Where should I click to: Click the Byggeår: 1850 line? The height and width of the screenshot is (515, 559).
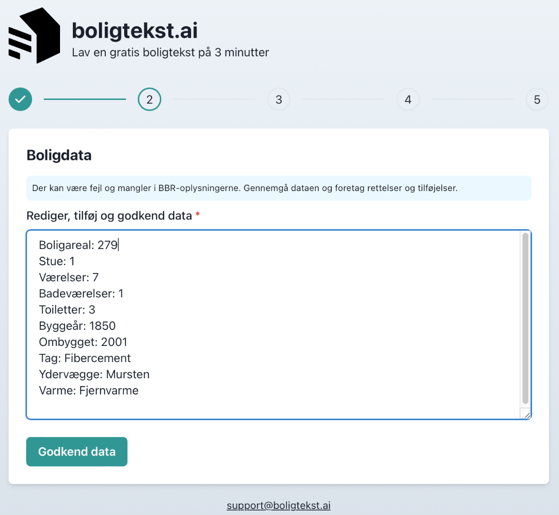[77, 326]
